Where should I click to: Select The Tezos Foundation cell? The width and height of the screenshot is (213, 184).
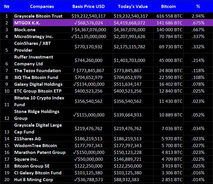(x=37, y=71)
